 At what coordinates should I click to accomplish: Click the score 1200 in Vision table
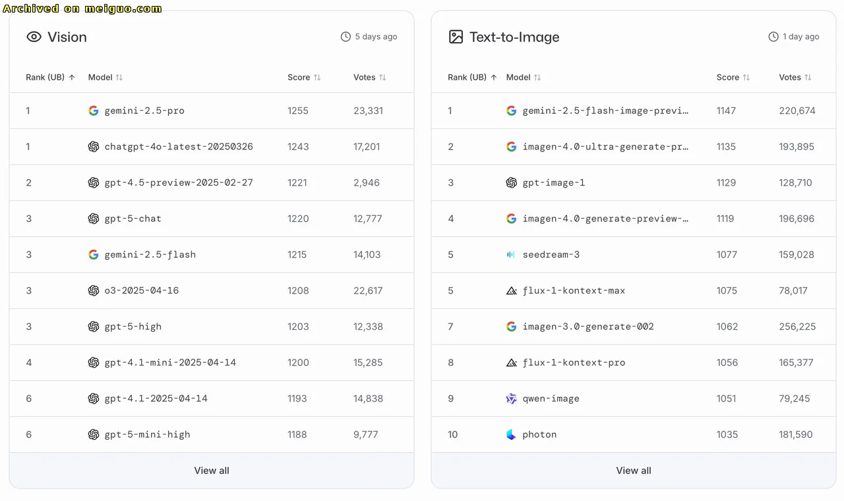tap(298, 363)
